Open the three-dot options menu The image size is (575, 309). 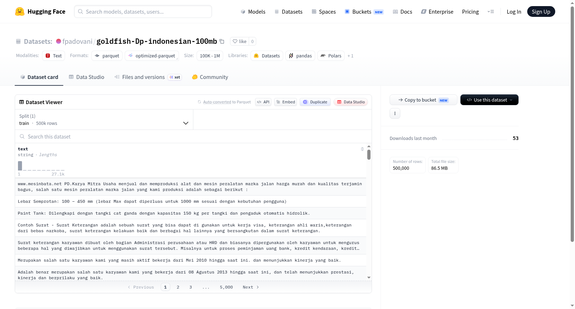[395, 113]
